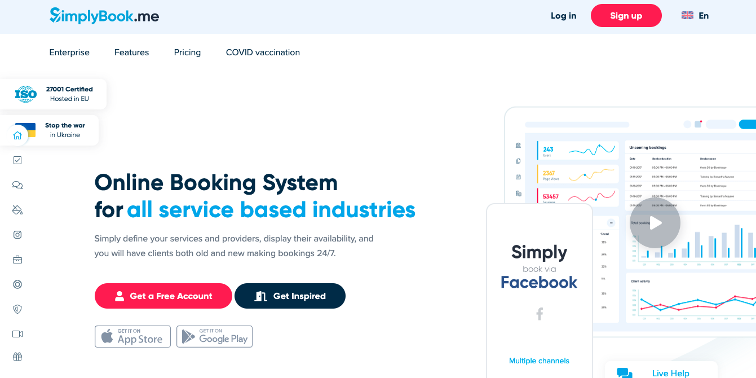Go to the Pricing page

coord(187,52)
